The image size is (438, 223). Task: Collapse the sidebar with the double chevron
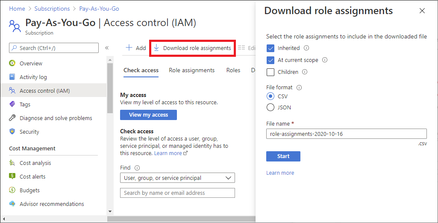(107, 48)
